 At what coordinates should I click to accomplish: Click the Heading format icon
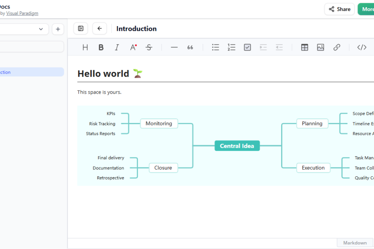(x=85, y=47)
